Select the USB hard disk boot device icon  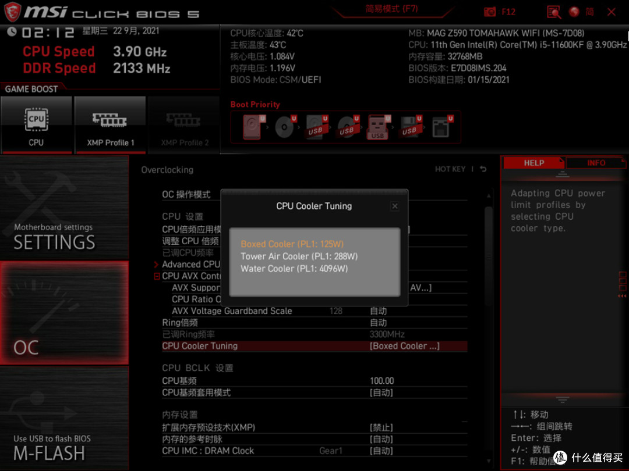[x=316, y=127]
